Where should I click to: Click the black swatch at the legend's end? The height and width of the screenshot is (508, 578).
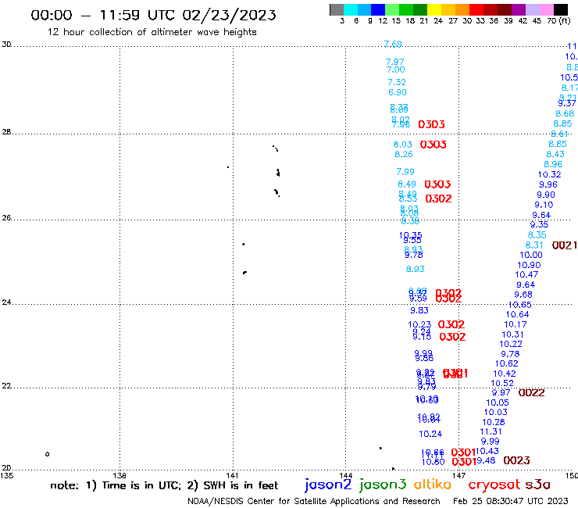tap(561, 9)
